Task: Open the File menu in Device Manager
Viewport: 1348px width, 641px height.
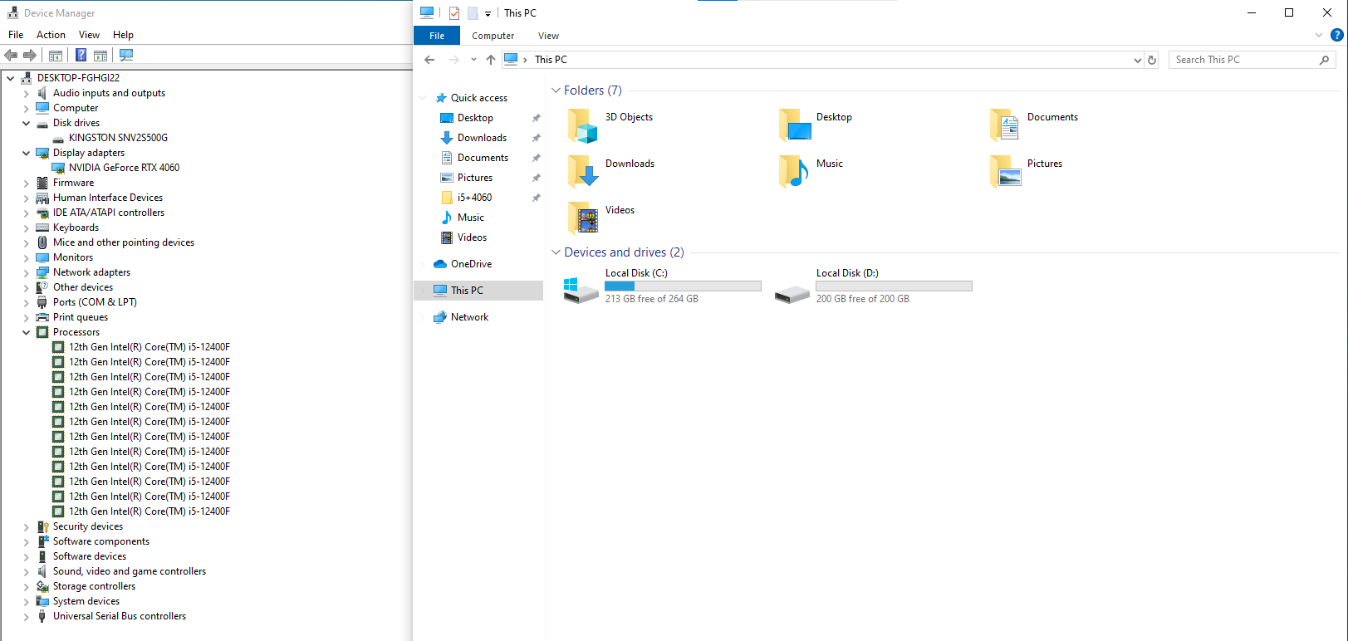Action: pyautogui.click(x=16, y=35)
